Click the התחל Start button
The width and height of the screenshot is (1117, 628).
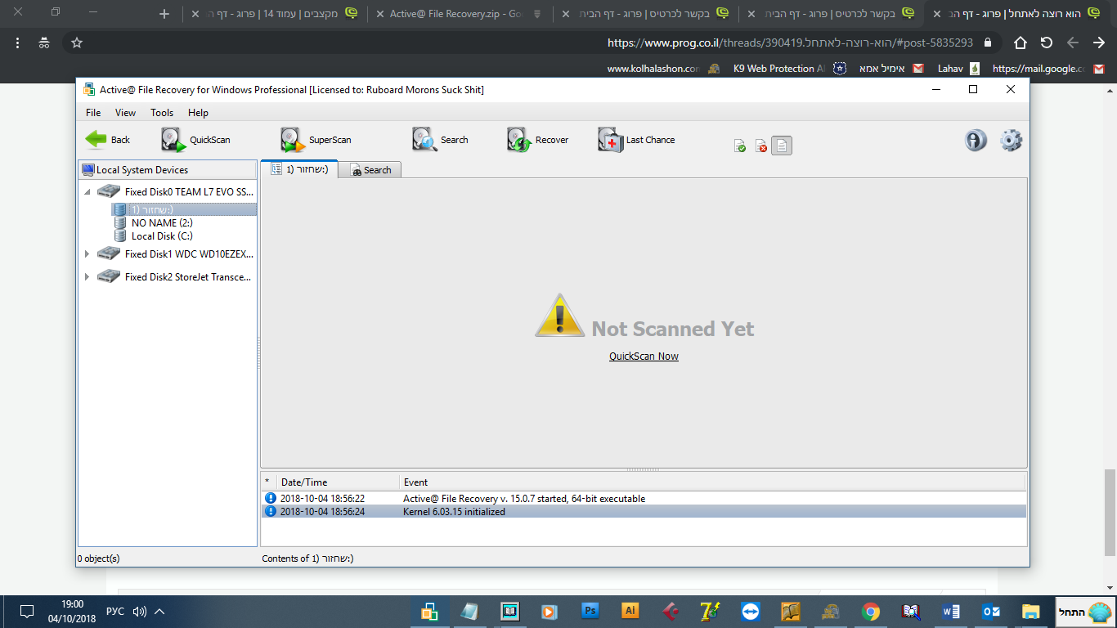pos(1083,612)
